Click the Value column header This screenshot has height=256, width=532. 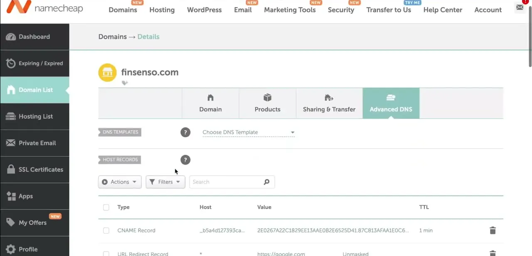[264, 207]
